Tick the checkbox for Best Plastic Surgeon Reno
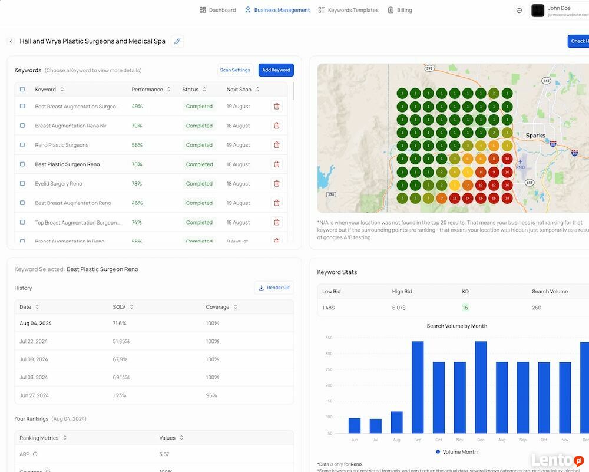 [22, 164]
